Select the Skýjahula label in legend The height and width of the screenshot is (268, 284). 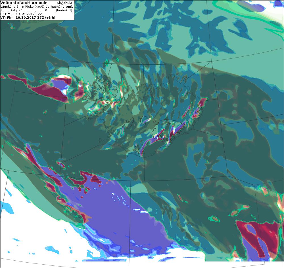(65, 3)
